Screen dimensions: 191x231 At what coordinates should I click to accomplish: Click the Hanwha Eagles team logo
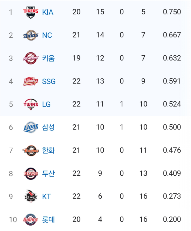pyautogui.click(x=31, y=150)
